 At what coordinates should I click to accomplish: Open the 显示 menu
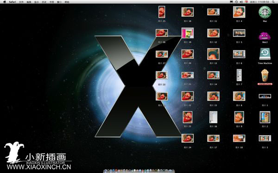point(36,2)
